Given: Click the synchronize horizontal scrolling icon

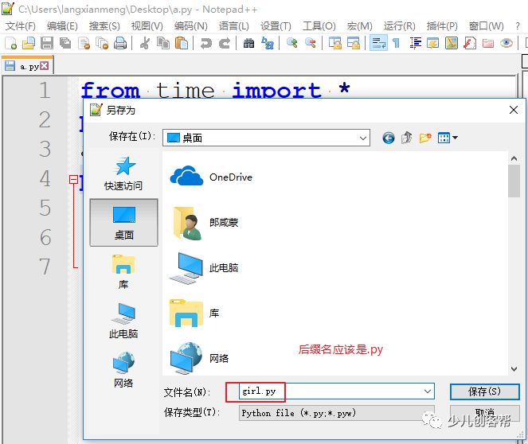Looking at the screenshot, I should 354,43.
